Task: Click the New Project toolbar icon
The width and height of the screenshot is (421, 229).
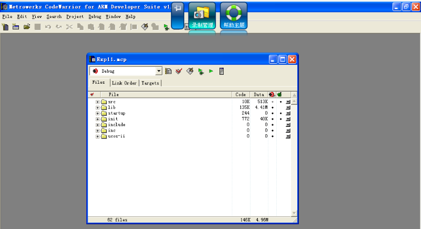Action: pos(16,27)
